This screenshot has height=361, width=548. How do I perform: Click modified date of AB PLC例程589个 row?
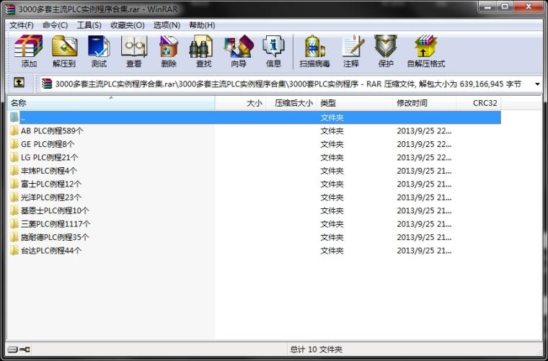pyautogui.click(x=424, y=131)
